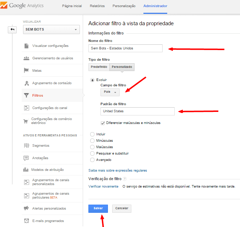Click the back arrow icon in sidebar

pyautogui.click(x=12, y=29)
